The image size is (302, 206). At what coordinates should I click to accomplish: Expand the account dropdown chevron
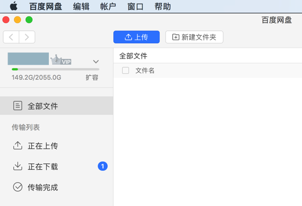point(96,62)
